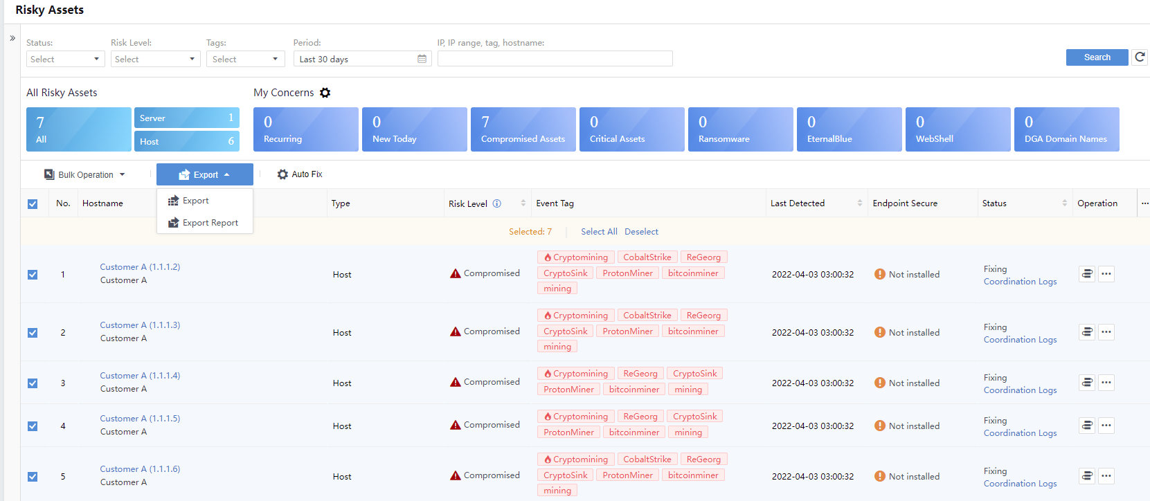Open the Status filter dropdown
Image resolution: width=1150 pixels, height=501 pixels.
[x=66, y=60]
